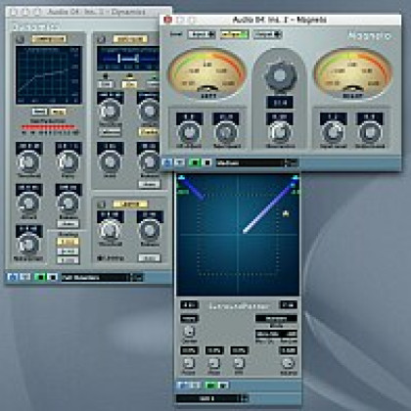Click the Limiter Threshold knob
The width and height of the screenshot is (411, 411).
point(111,230)
